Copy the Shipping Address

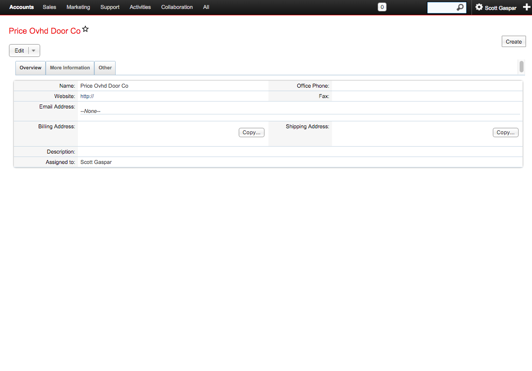pos(506,132)
